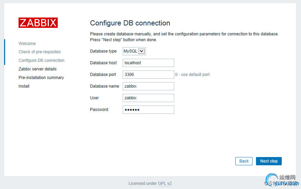The height and width of the screenshot is (189, 301).
Task: Click into the Database port field
Action: click(x=148, y=75)
